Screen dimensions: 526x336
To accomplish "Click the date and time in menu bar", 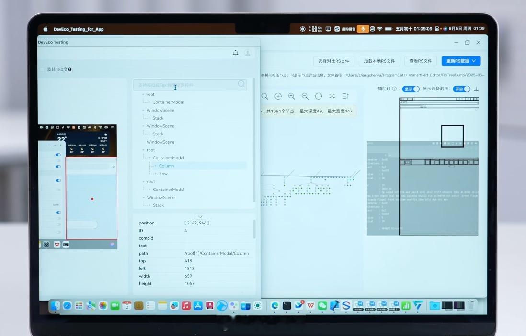I will coord(467,29).
